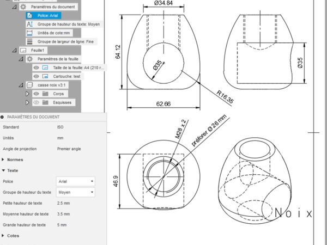
Task: Click the Ø34.84 dimension on the drawing
Action: [x=162, y=3]
